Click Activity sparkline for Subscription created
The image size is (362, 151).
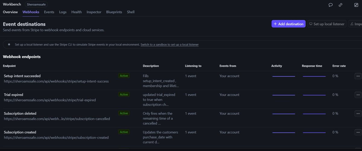284,133
